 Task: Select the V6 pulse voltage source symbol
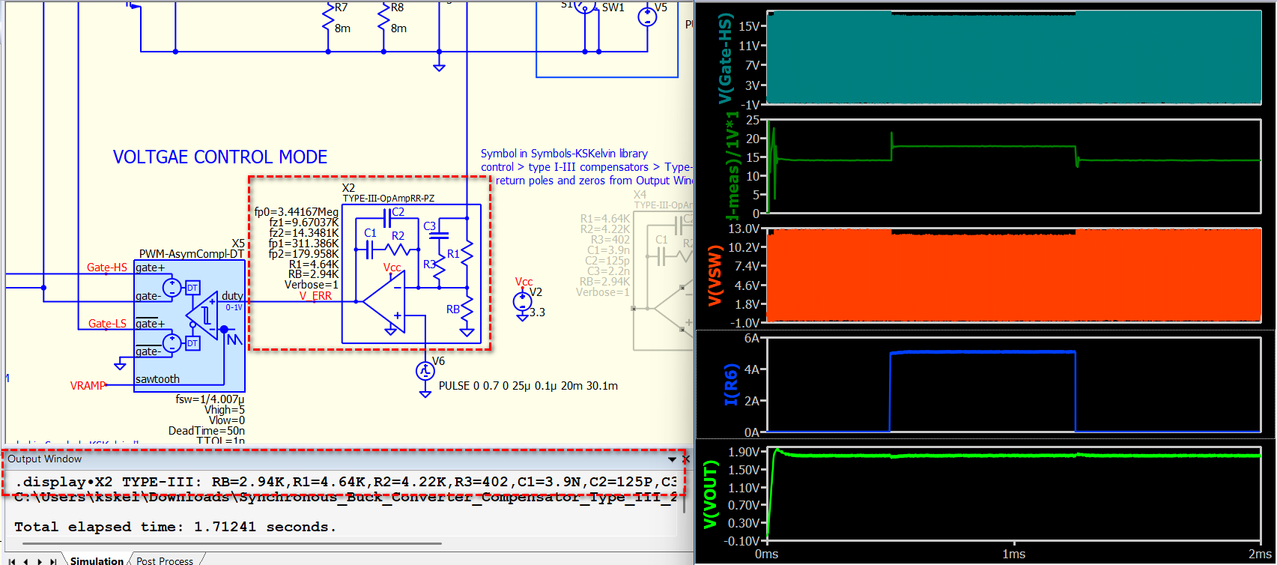[x=425, y=370]
